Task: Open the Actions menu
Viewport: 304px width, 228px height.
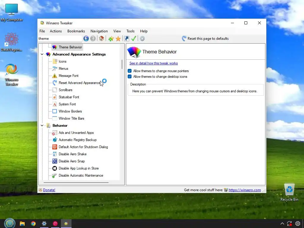Action: click(x=56, y=31)
